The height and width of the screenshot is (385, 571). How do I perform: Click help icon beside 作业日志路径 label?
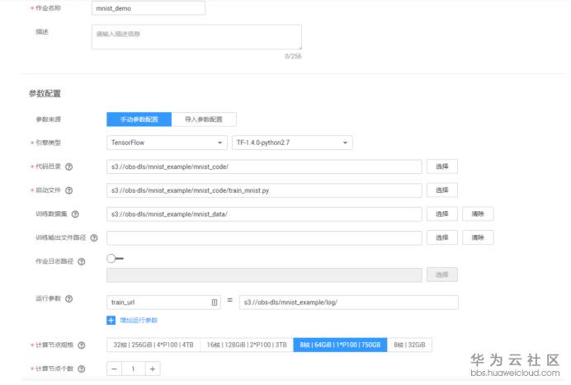pyautogui.click(x=82, y=261)
